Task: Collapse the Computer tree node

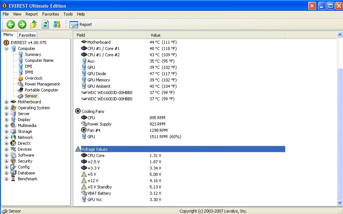Action: point(7,49)
